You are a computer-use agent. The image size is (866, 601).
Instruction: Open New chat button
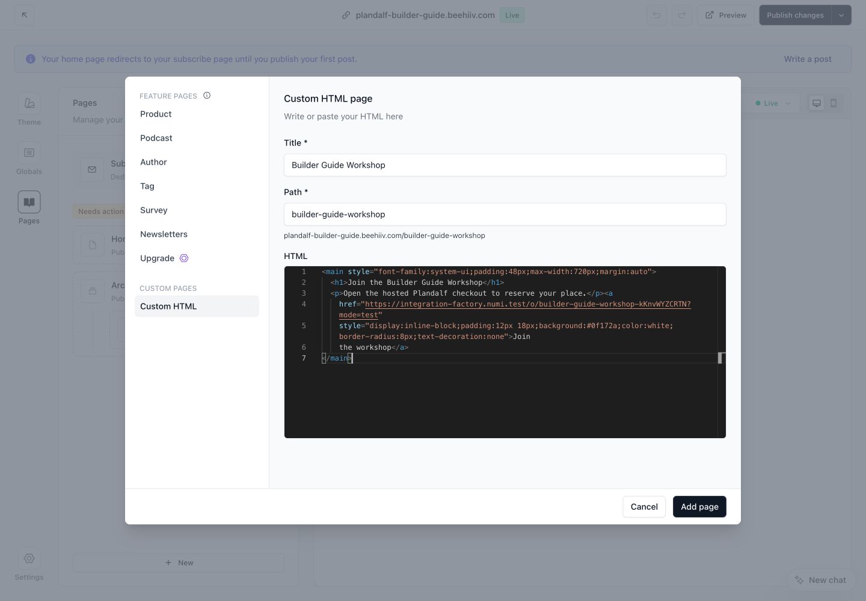point(821,580)
